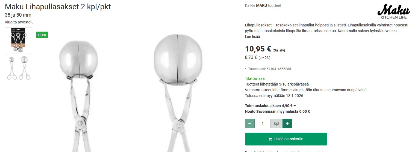
Task: Expand the Toimituskulut dropdown caret
Action: pos(295,106)
